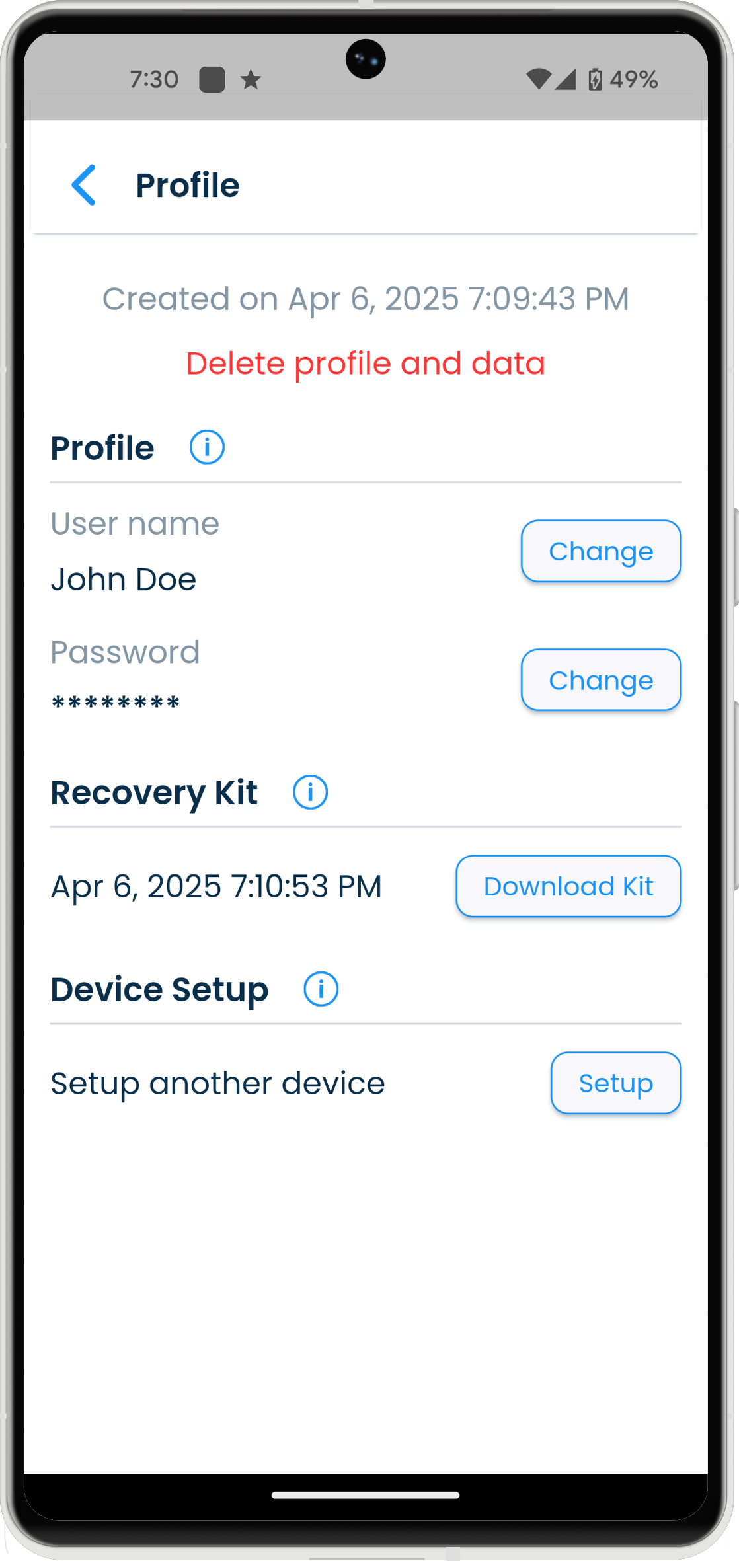Tap the blue back arrow

[84, 185]
